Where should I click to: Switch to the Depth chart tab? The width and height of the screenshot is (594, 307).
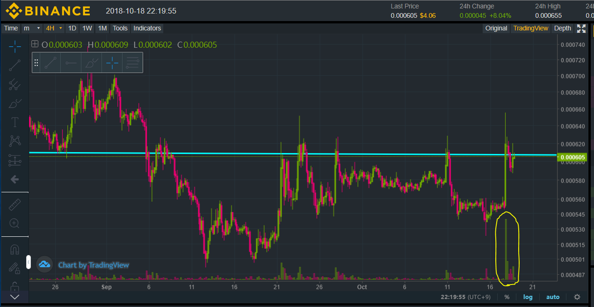562,29
